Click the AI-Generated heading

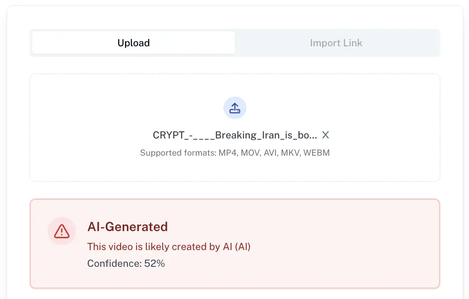point(127,227)
